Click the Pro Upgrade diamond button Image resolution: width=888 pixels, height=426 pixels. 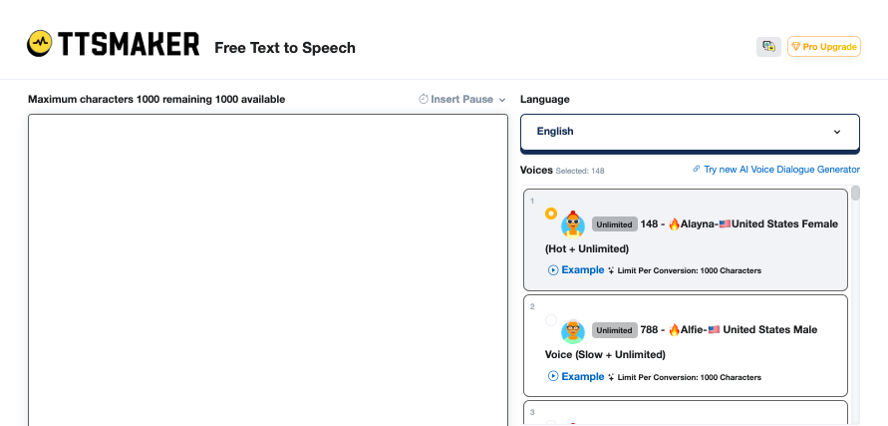point(824,47)
